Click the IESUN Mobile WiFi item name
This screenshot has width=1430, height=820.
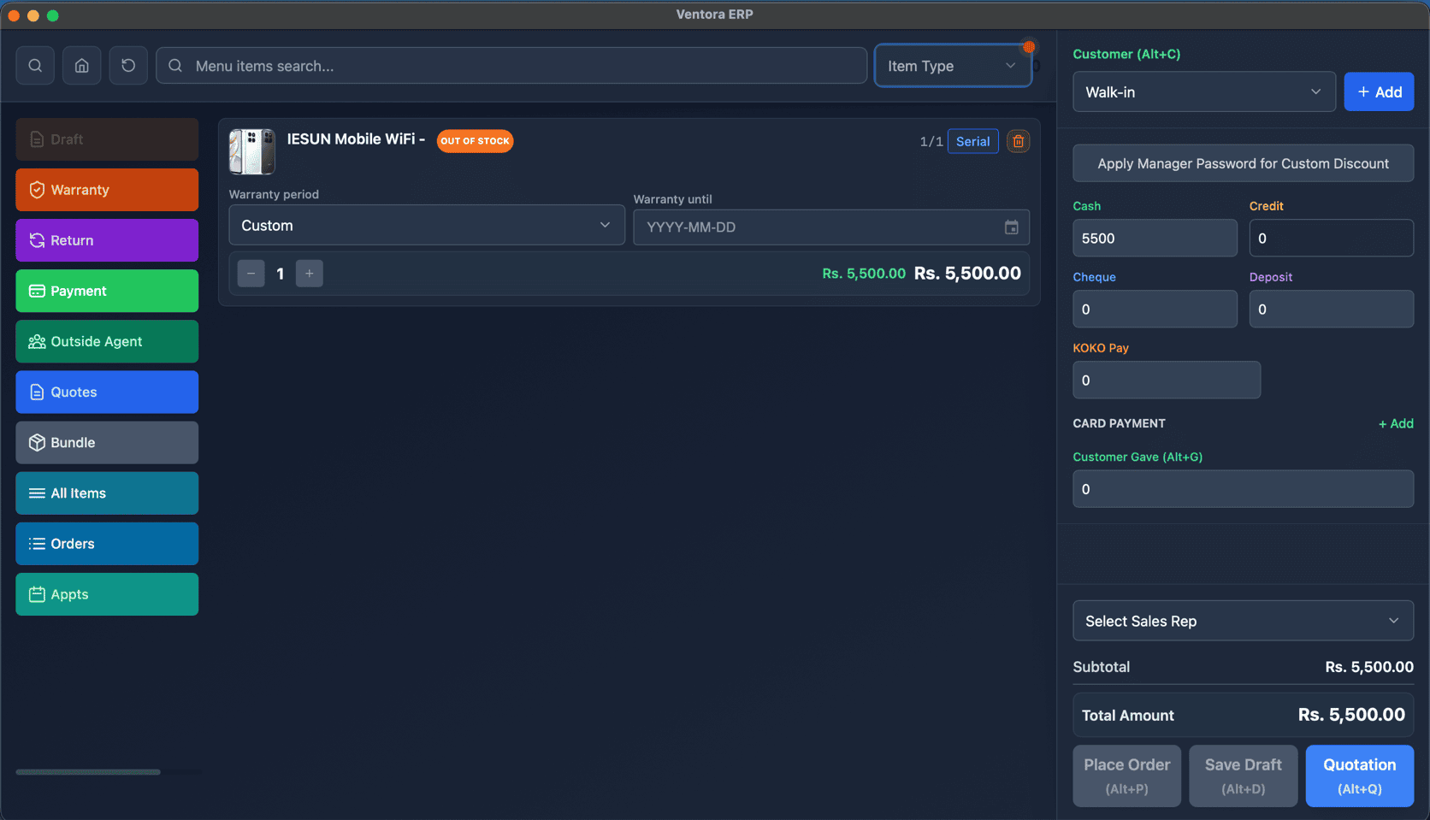[356, 139]
